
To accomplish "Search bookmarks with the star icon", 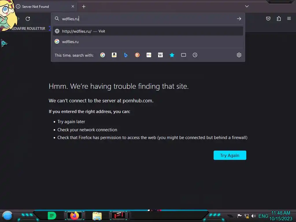I will tap(172, 55).
